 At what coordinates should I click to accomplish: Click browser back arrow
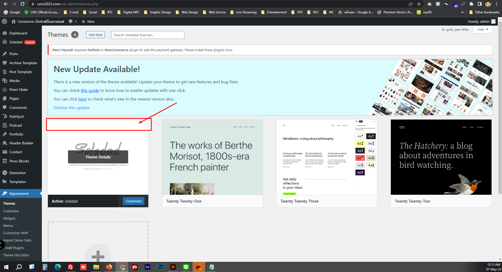pyautogui.click(x=6, y=4)
